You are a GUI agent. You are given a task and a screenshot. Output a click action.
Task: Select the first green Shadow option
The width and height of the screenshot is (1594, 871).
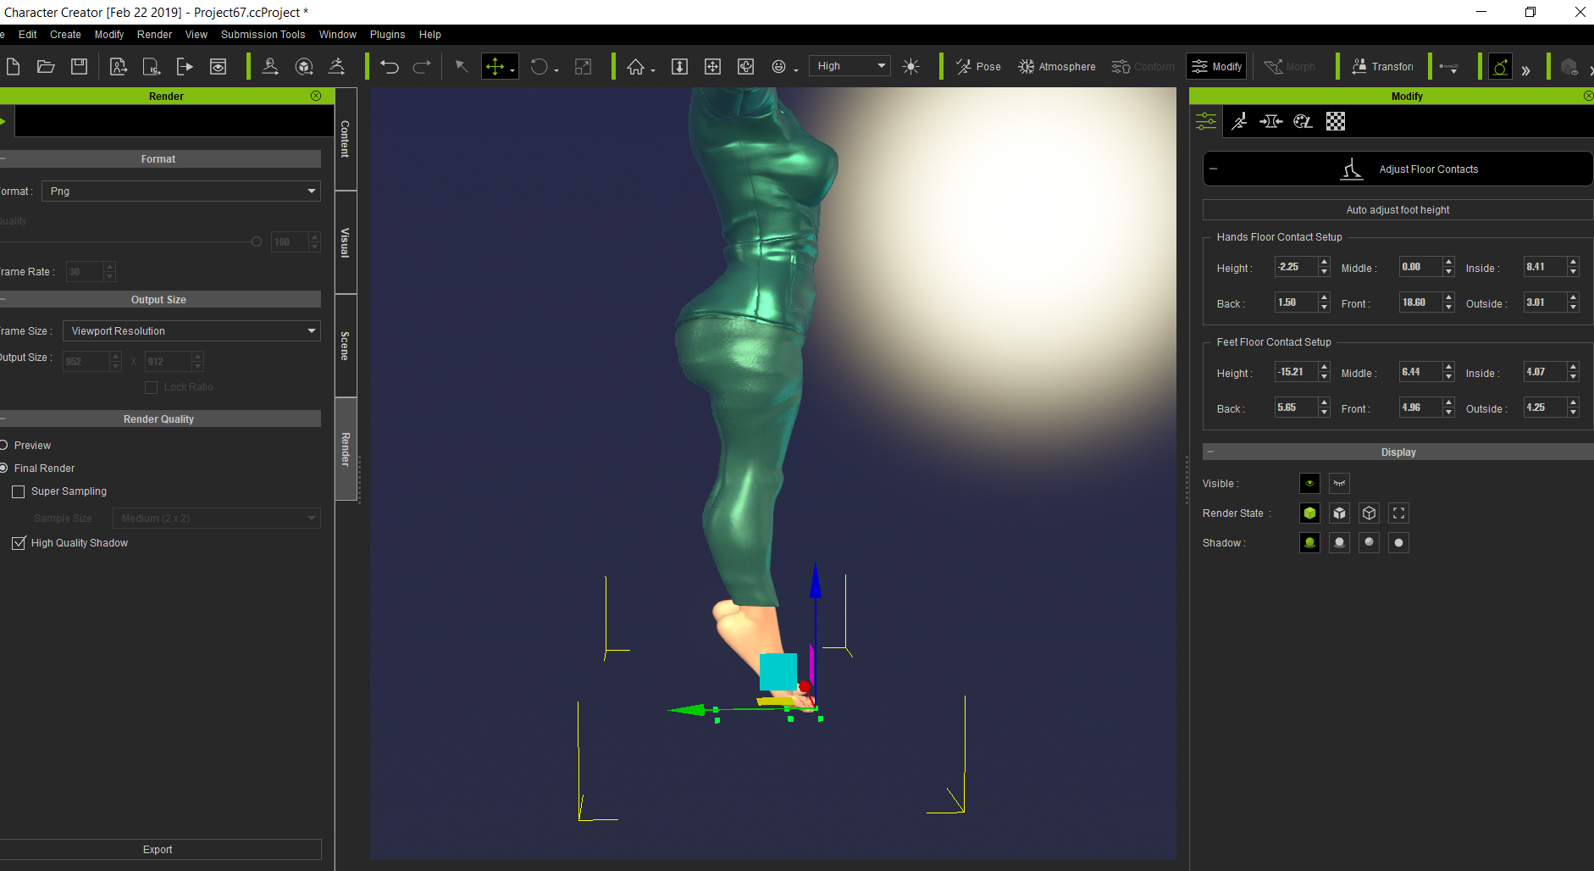coord(1309,542)
